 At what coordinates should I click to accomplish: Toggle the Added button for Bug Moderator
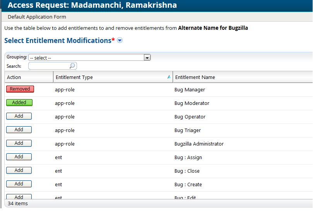19,103
